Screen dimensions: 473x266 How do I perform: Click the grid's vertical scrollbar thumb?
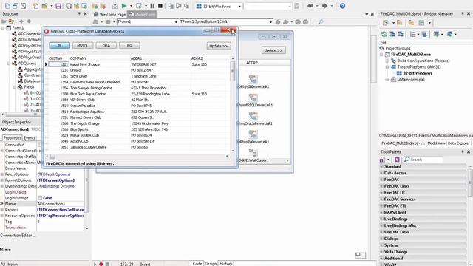coord(232,71)
